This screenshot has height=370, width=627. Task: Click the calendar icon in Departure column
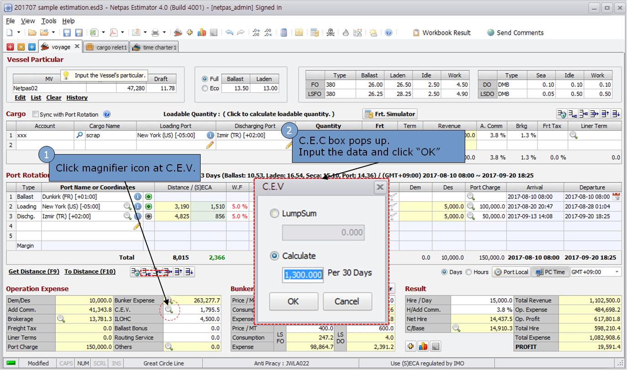coord(616,197)
